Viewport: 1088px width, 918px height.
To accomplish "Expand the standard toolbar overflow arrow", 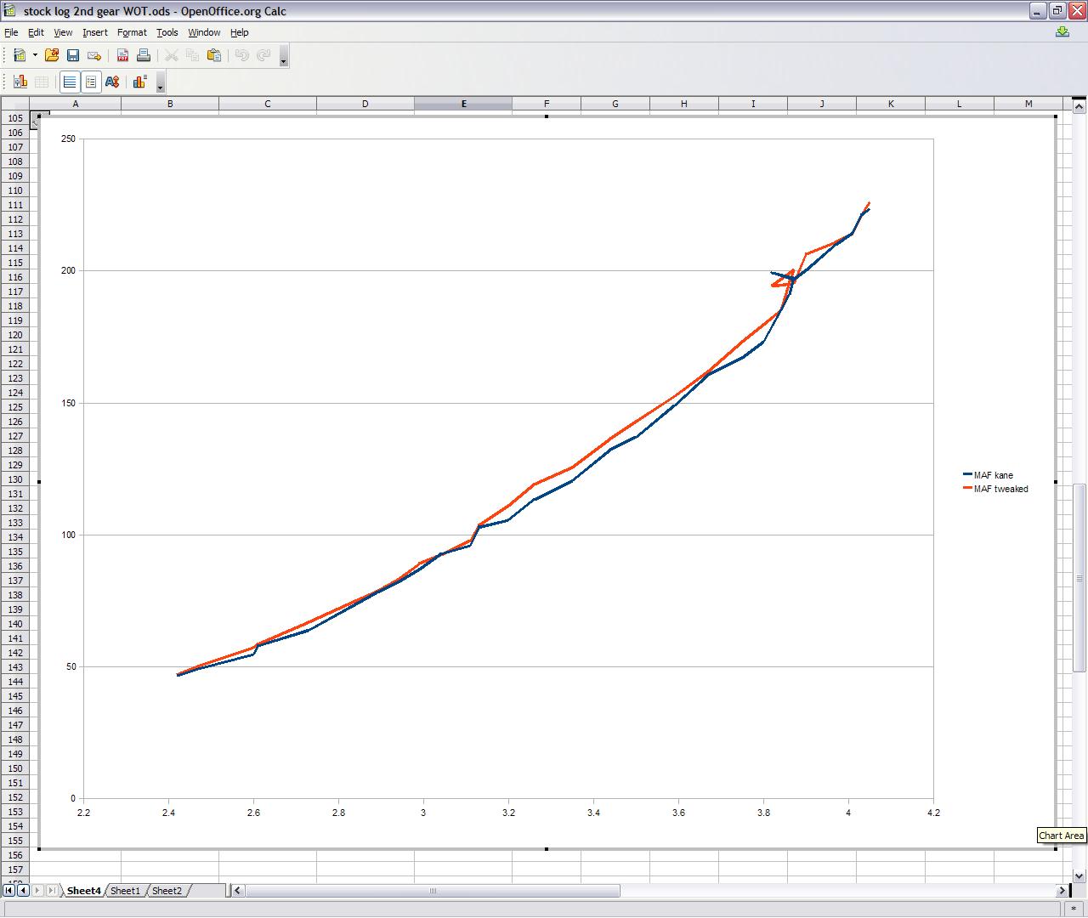I will pos(284,57).
